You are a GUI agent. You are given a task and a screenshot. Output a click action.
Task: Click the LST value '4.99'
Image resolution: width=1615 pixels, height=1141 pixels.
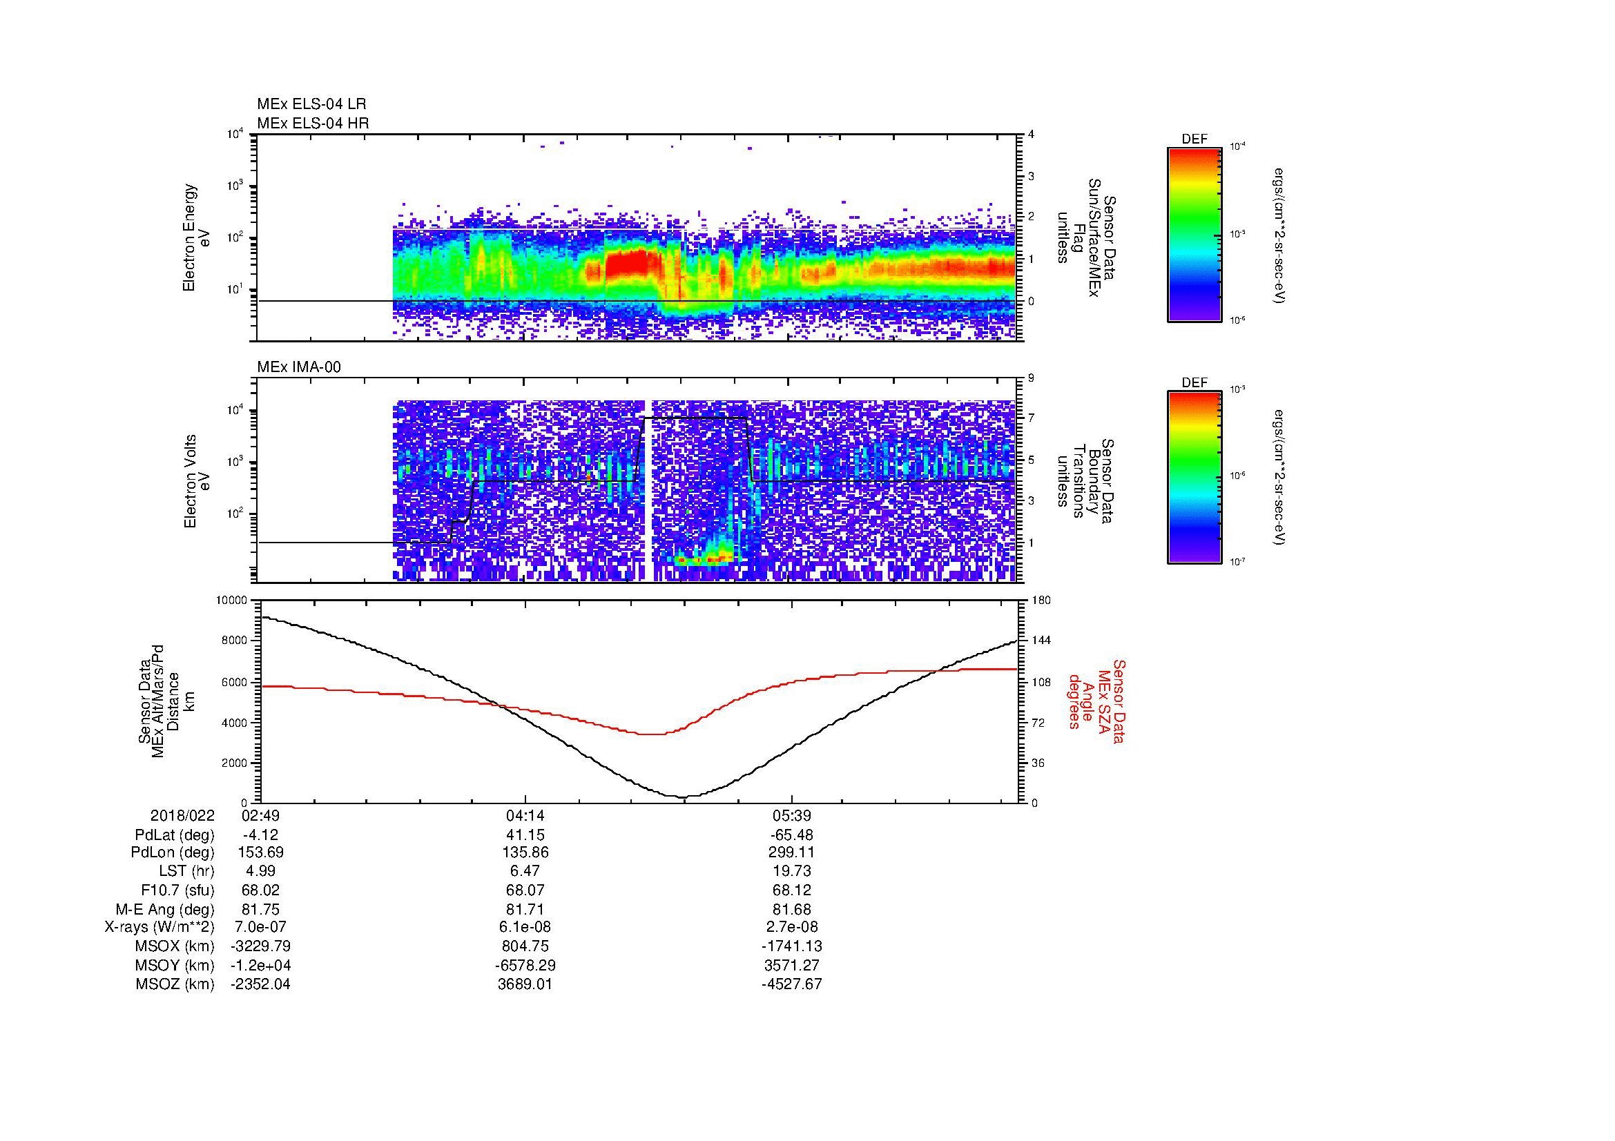[x=260, y=871]
